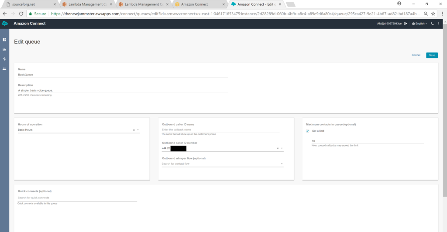
Task: Reload the page with refresh icon
Action: click(x=21, y=14)
